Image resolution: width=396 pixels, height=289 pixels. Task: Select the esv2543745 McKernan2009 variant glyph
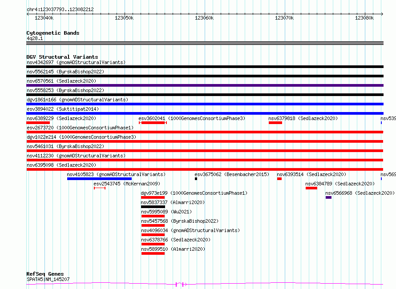click(100, 188)
